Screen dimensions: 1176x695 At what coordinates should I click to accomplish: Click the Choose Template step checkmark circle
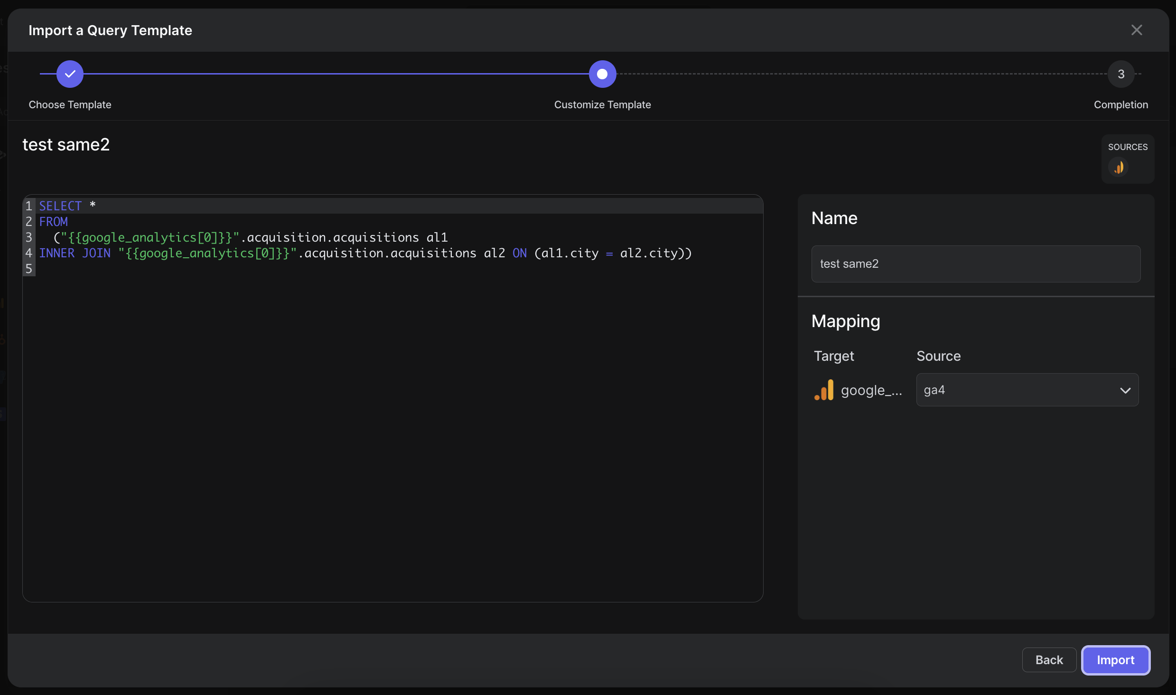click(x=70, y=74)
